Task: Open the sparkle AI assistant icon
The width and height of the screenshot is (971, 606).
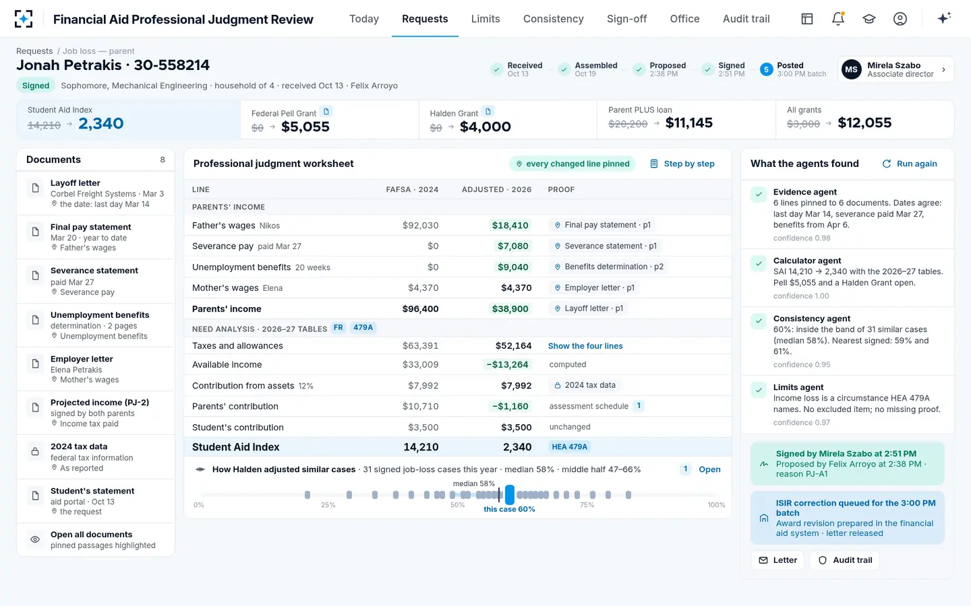Action: pyautogui.click(x=944, y=18)
